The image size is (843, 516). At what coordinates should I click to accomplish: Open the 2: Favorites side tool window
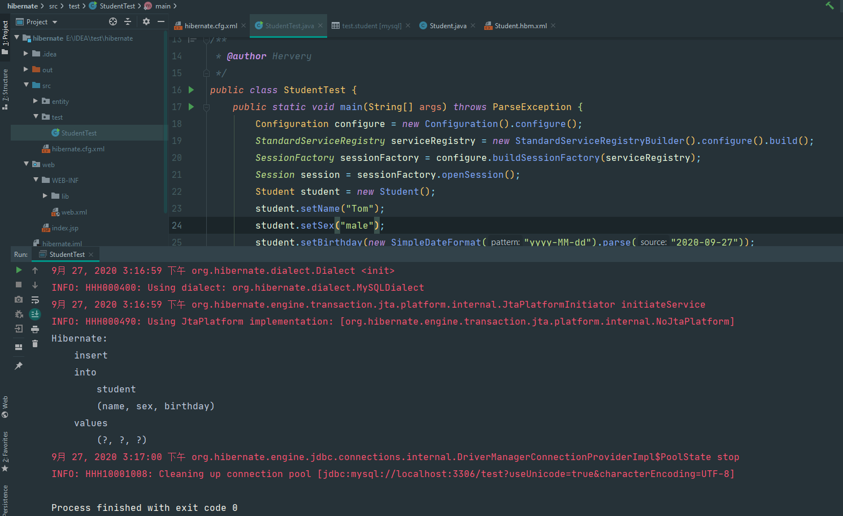point(5,451)
